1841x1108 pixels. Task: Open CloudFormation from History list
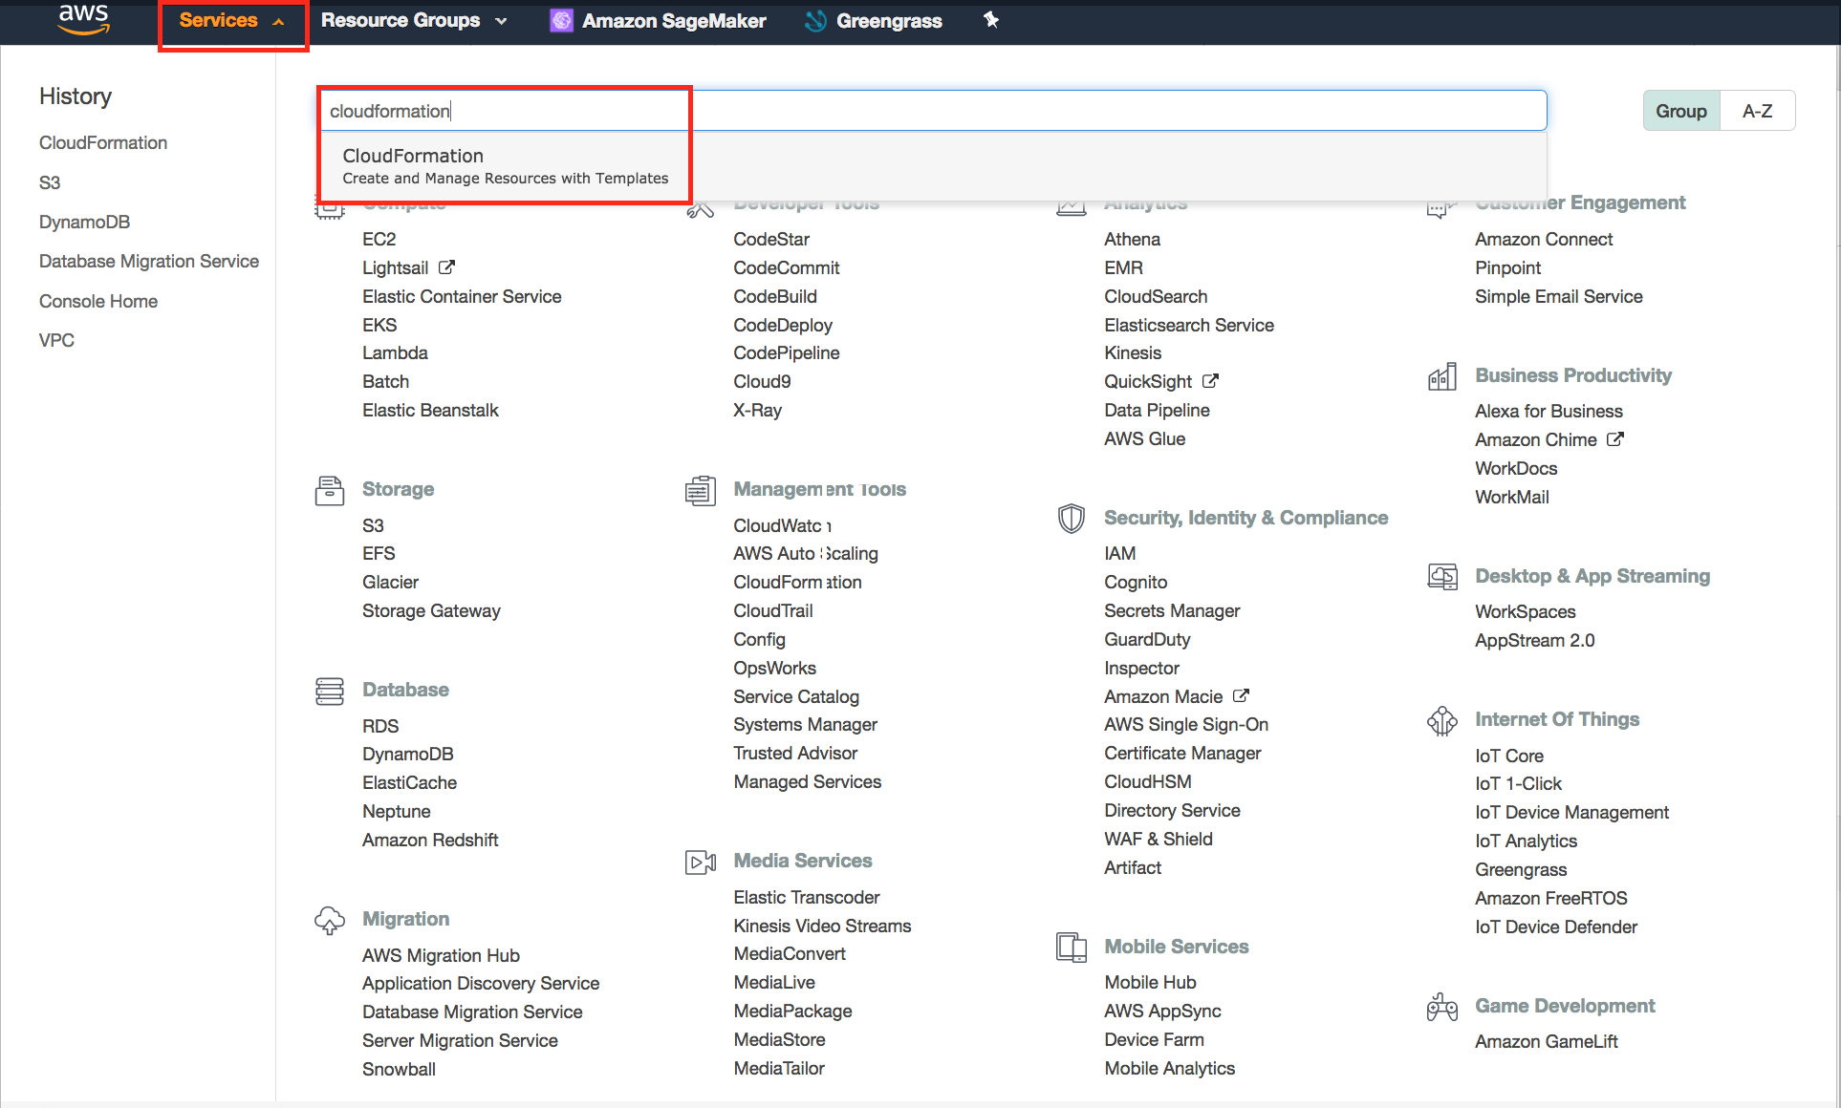[x=103, y=143]
